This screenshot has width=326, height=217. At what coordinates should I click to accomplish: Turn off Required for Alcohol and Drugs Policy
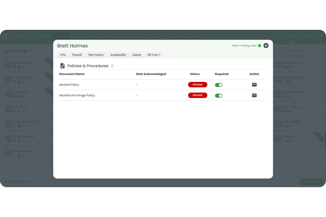coord(219,95)
